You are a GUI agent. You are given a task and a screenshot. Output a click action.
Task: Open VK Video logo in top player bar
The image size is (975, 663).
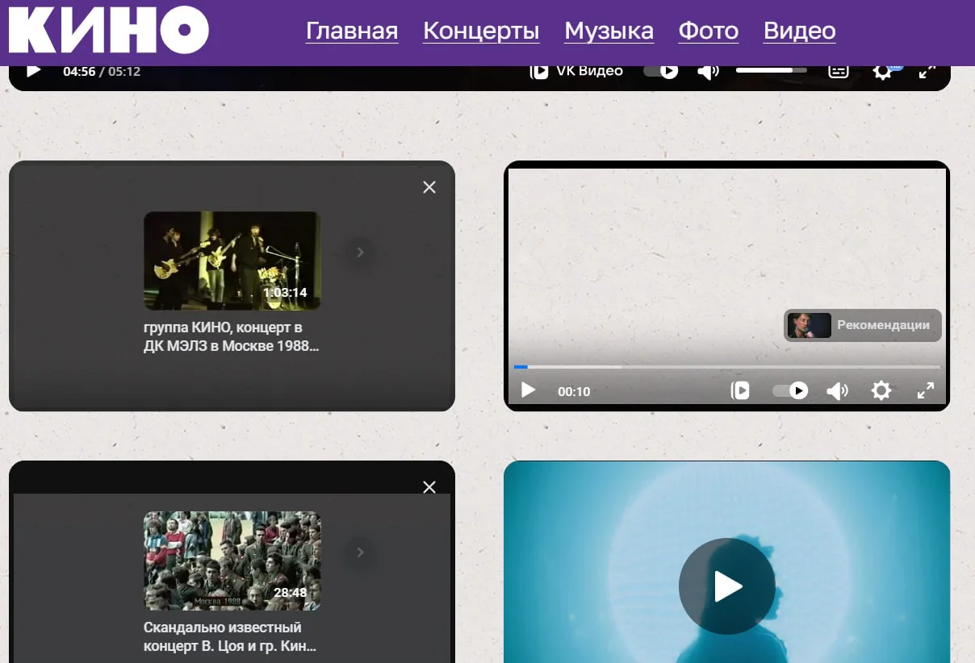click(x=576, y=71)
